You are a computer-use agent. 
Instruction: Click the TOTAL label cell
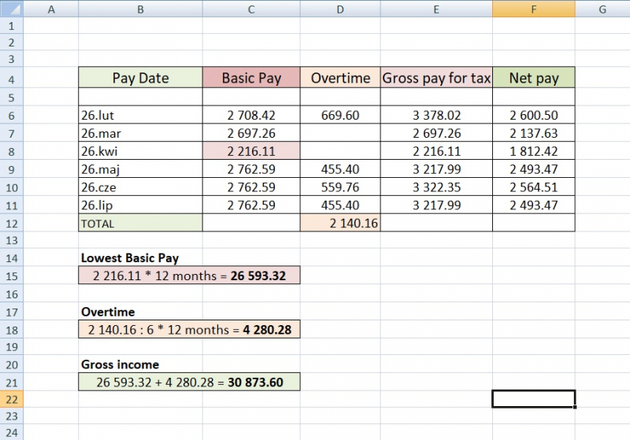(x=140, y=224)
